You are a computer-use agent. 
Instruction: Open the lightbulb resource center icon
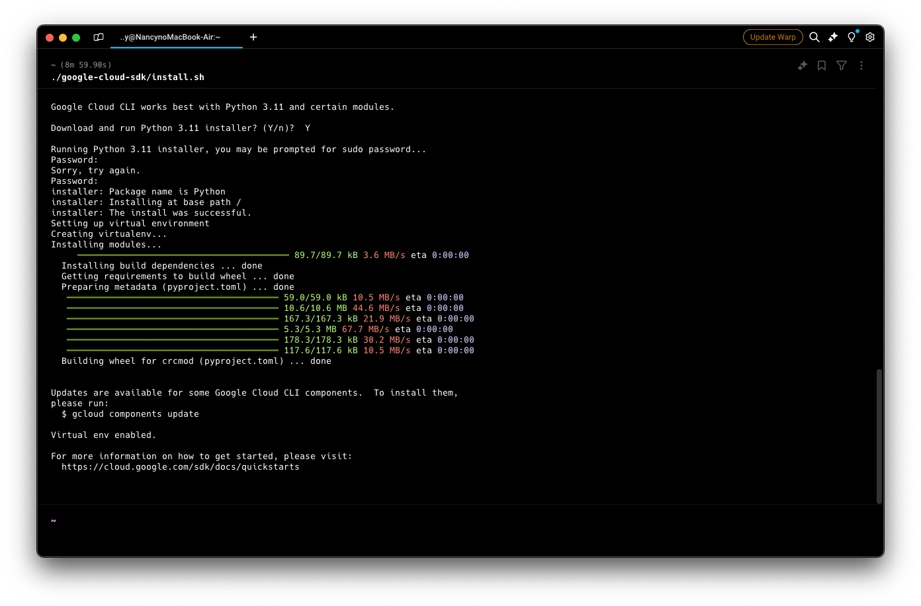point(852,37)
